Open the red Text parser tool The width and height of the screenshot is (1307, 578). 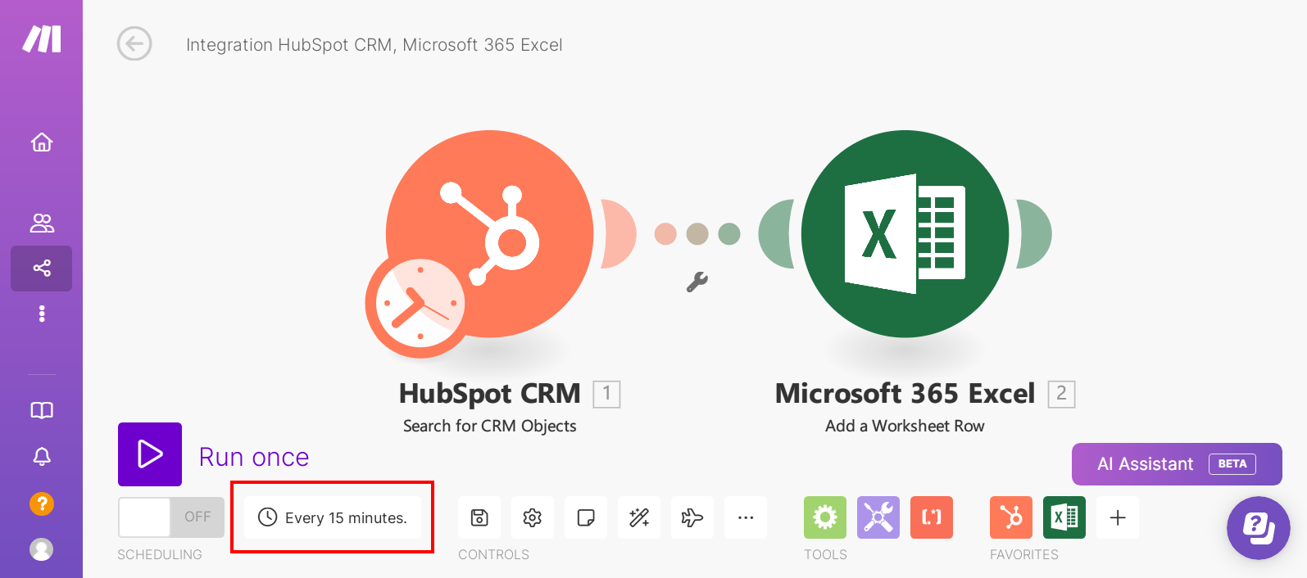point(932,517)
